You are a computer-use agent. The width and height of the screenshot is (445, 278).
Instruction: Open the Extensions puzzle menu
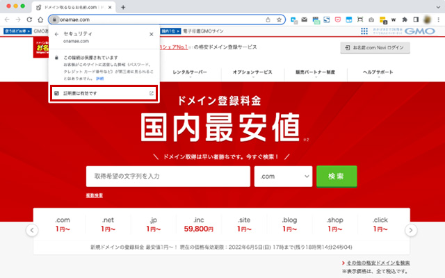(405, 19)
